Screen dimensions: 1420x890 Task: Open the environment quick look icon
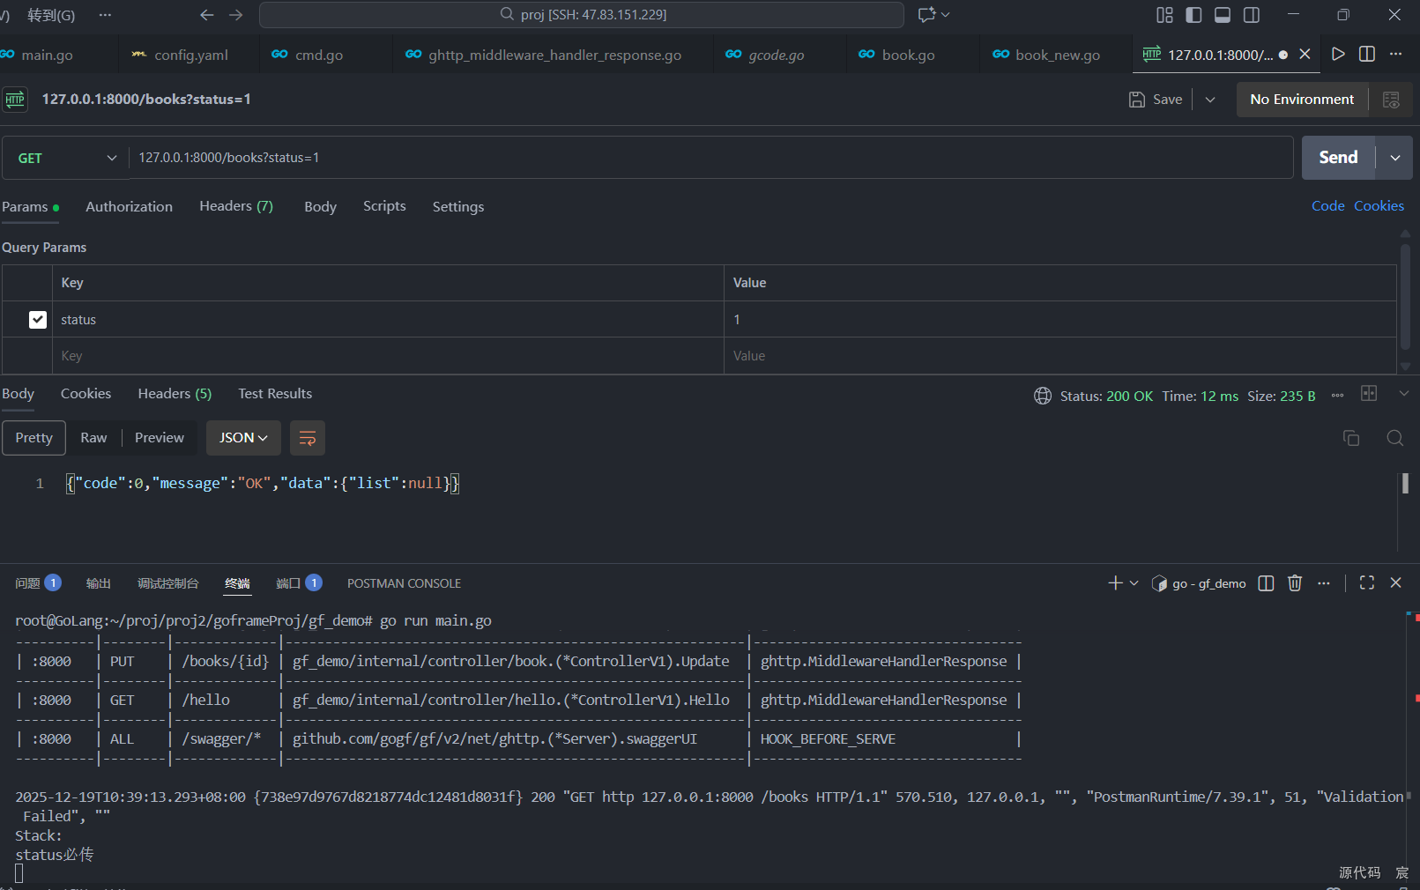(x=1391, y=100)
